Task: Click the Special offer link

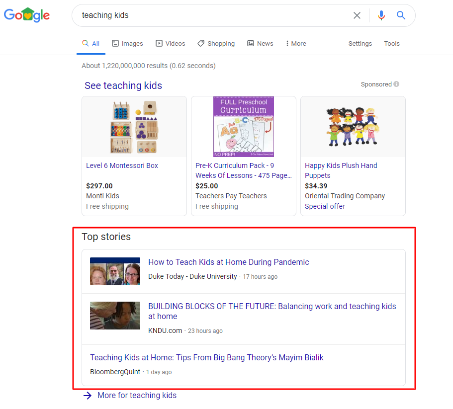Action: 325,206
